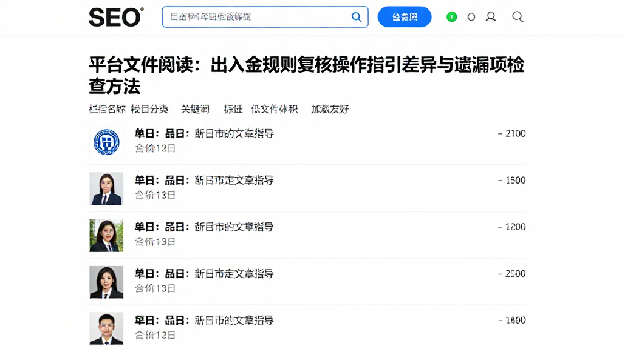The height and width of the screenshot is (349, 622).
Task: Click the grey subtitle under the 2300 row's title
Action: 155,288
